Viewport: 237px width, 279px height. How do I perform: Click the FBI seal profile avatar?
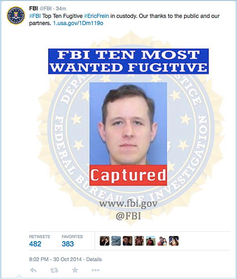pyautogui.click(x=16, y=16)
